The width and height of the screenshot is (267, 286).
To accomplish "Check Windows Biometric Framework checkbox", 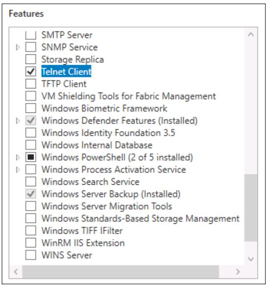I will (x=31, y=108).
